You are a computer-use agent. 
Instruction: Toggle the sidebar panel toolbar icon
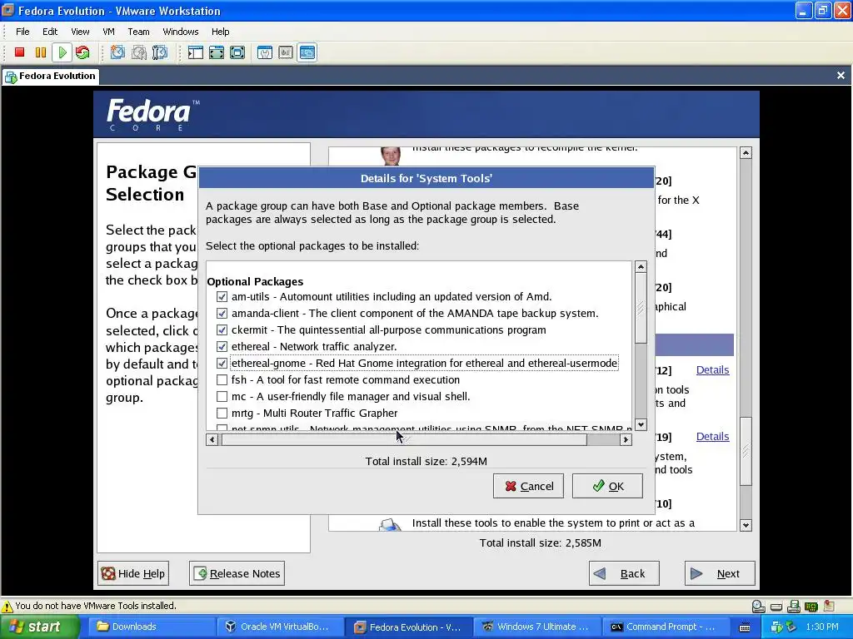click(195, 52)
